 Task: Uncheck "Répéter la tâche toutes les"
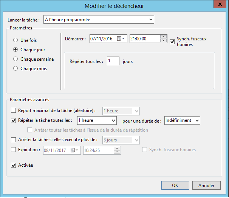[x=14, y=121]
